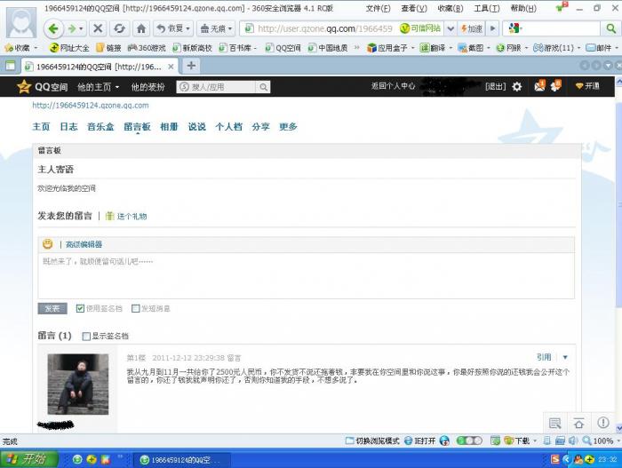Image resolution: width=622 pixels, height=468 pixels.
Task: Go to browser home page icon
Action: point(141,28)
